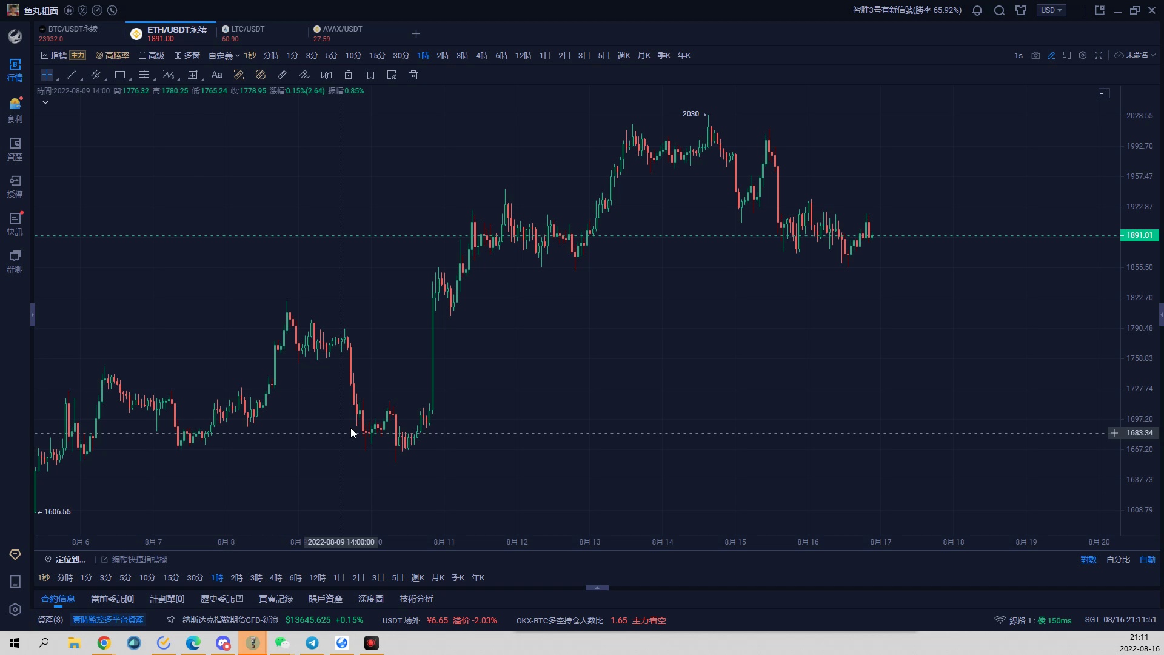Open the 深度圖 depth chart tab
This screenshot has width=1164, height=655.
[x=370, y=599]
